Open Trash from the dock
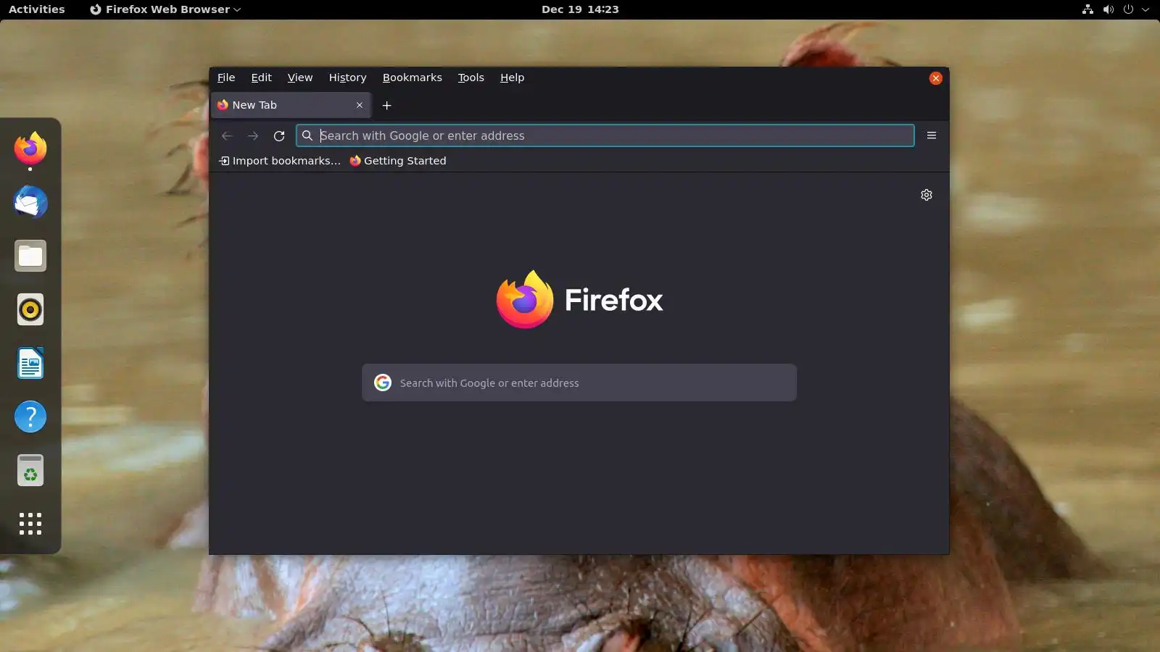 pos(30,470)
